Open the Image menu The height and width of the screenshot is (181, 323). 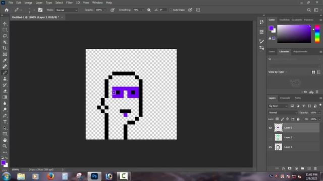coord(28,3)
